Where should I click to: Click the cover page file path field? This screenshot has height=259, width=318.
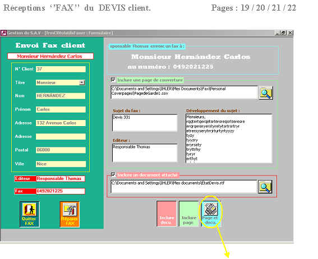tap(184, 92)
